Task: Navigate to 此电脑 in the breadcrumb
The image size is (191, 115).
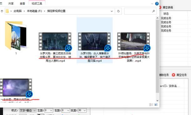Action: tap(18, 11)
